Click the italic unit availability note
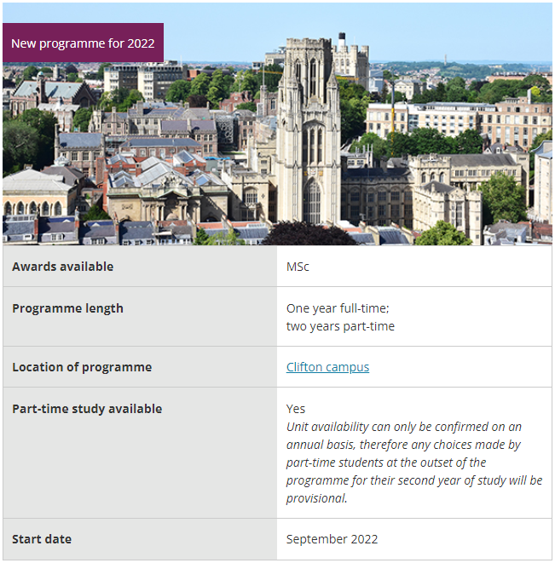This screenshot has width=555, height=563. [414, 462]
